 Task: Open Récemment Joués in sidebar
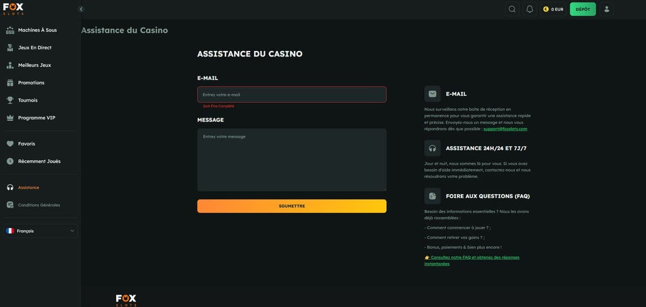[40, 161]
